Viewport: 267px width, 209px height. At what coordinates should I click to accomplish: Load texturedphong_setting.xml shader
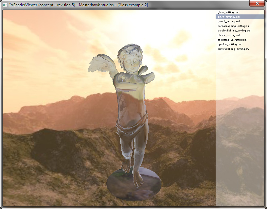click(x=233, y=49)
